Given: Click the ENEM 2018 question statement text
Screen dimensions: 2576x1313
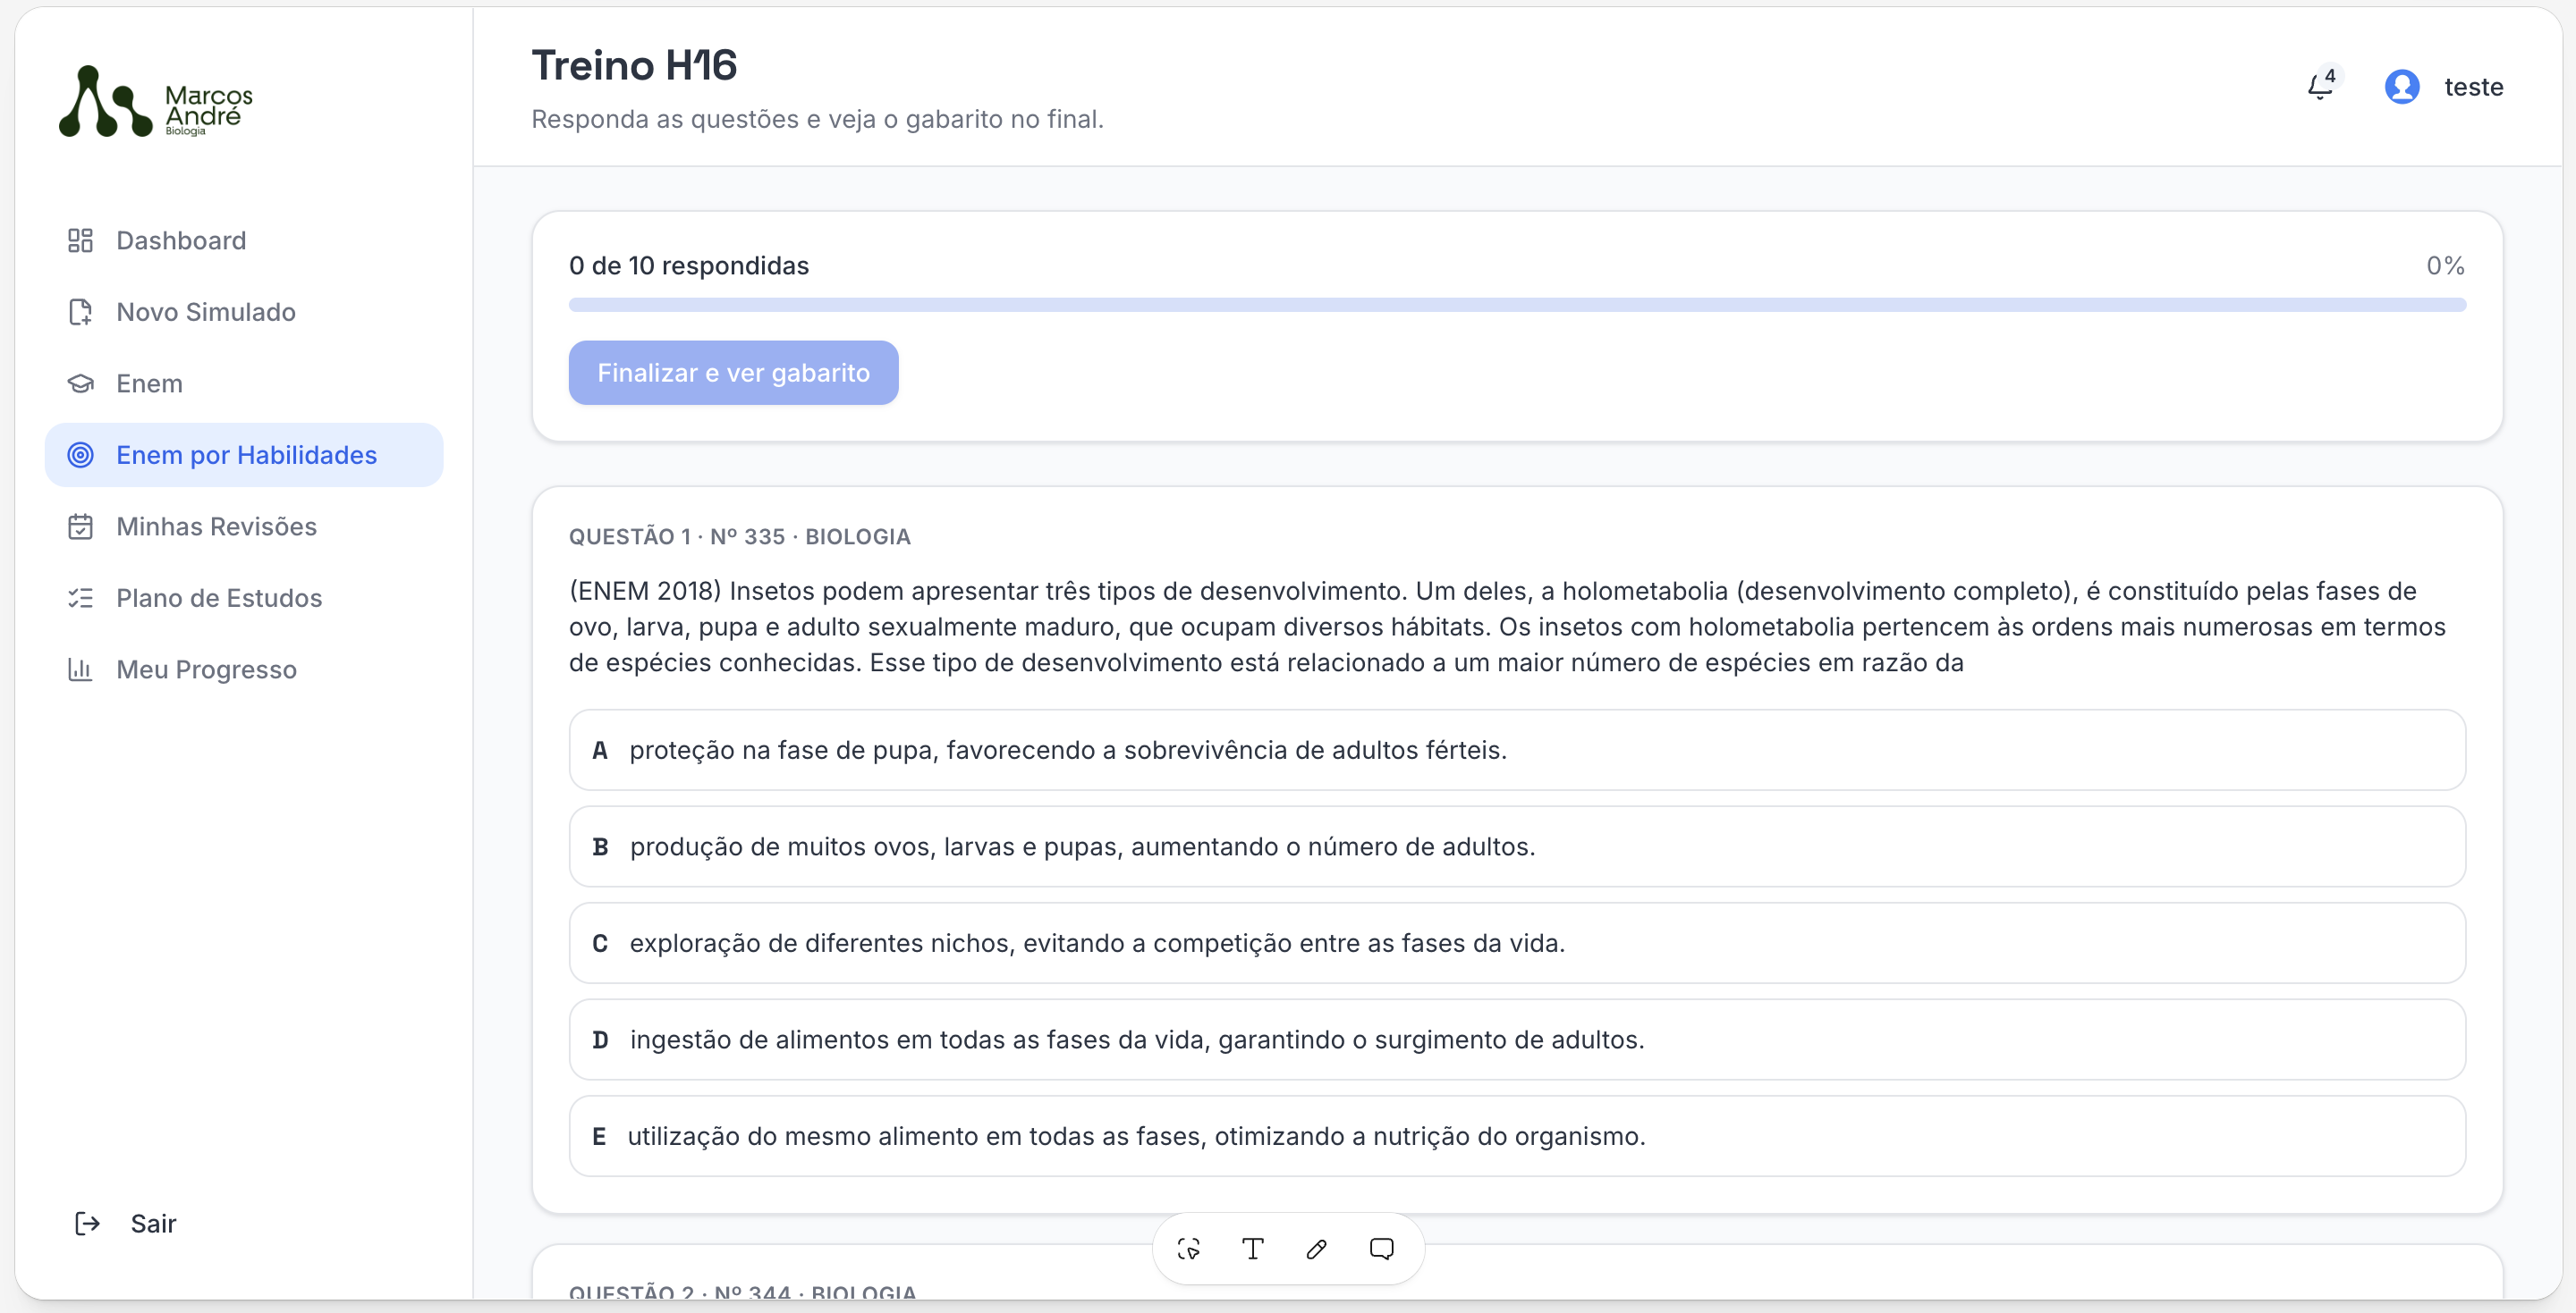Looking at the screenshot, I should pos(1508,627).
